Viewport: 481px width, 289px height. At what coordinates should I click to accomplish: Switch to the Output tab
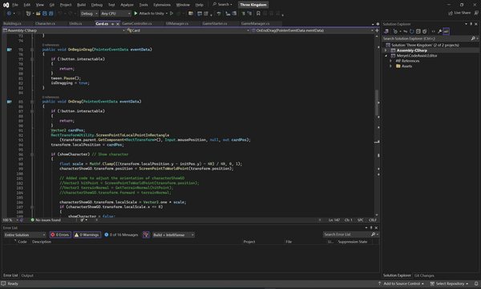[x=27, y=275]
